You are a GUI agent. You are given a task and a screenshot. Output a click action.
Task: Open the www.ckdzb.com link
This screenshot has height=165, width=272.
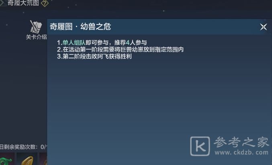tap(241, 152)
